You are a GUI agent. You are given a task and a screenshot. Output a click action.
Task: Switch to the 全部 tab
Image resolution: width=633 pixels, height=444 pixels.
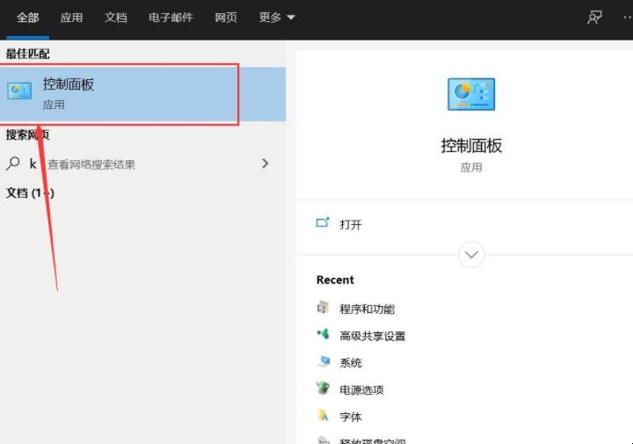(x=28, y=18)
